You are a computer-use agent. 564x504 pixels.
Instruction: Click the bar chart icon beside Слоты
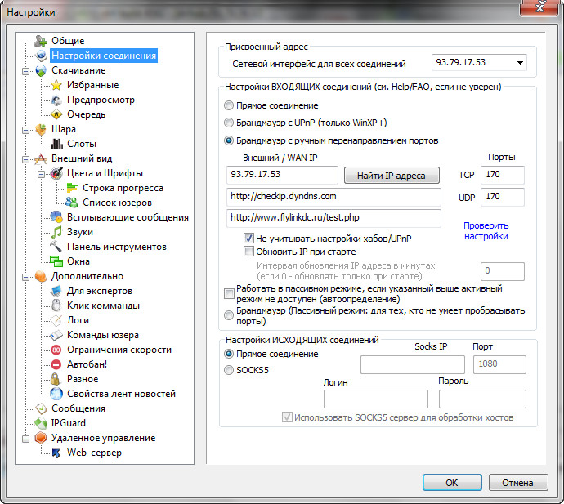coord(56,144)
